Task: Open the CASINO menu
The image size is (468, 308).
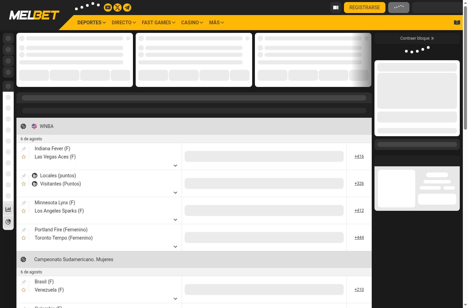Action: (192, 23)
